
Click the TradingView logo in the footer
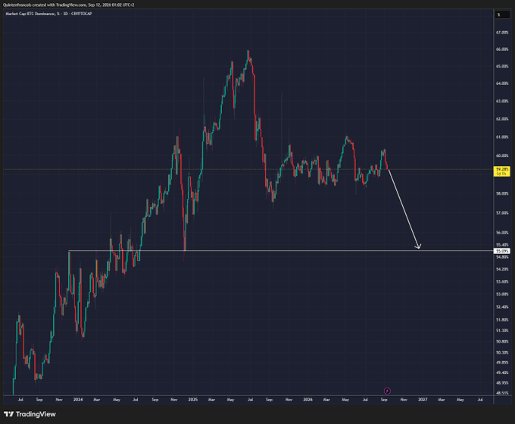pyautogui.click(x=30, y=414)
